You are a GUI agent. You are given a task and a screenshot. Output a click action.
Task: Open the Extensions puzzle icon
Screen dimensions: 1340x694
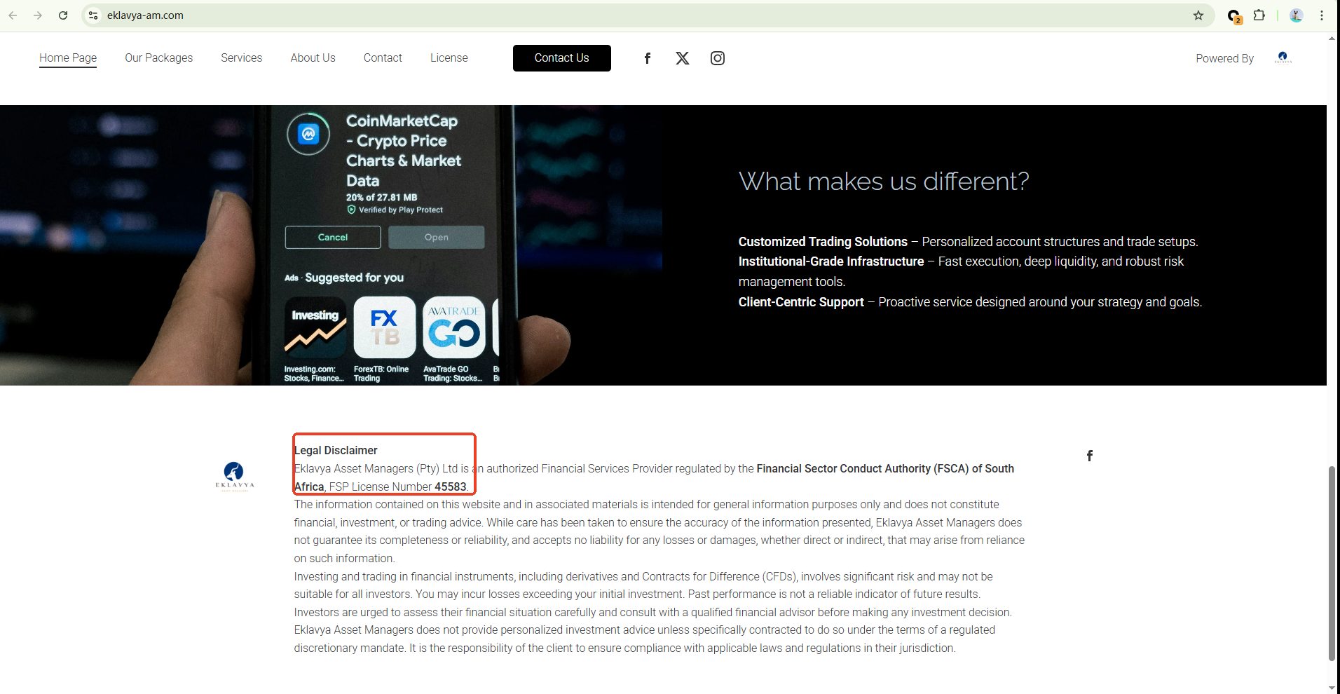tap(1259, 15)
